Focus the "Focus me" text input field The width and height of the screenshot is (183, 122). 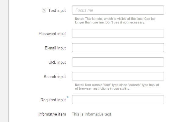118,10
